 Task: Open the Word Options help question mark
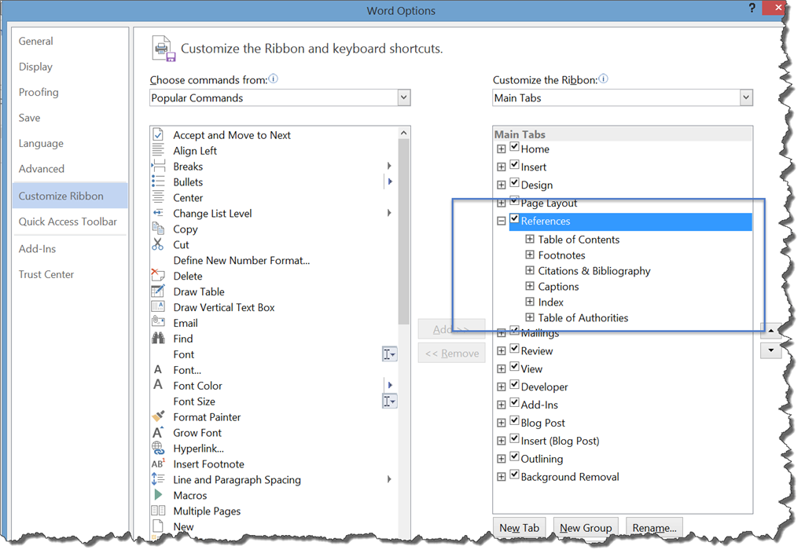pyautogui.click(x=752, y=8)
